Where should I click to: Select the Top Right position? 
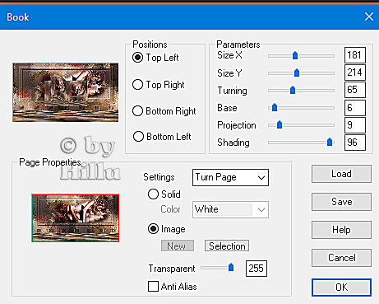tap(137, 85)
